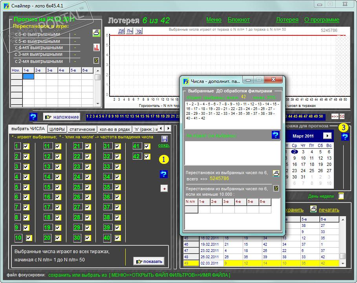The height and width of the screenshot is (283, 357).
Task: Click the red plus button
Action: pos(164,188)
